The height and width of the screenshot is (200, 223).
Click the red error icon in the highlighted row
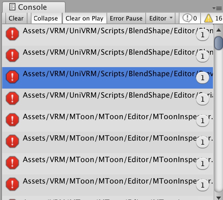[x=13, y=77]
